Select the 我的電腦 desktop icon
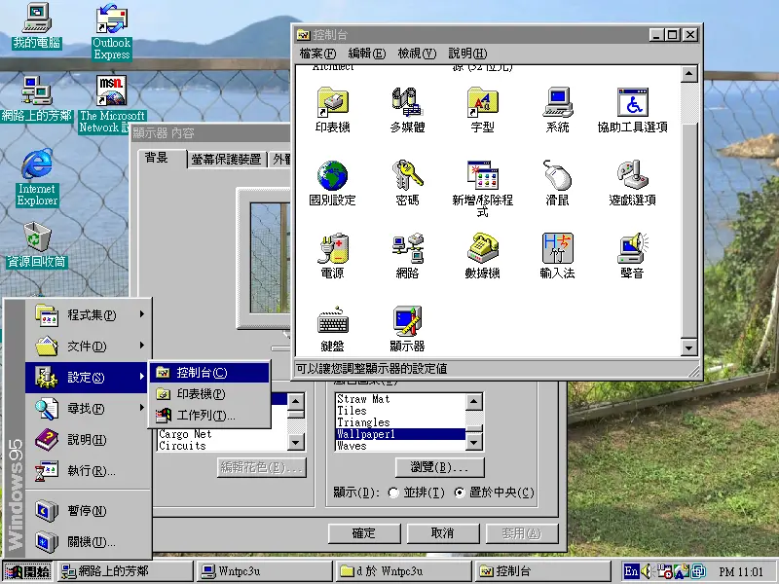This screenshot has width=779, height=584. (37, 26)
